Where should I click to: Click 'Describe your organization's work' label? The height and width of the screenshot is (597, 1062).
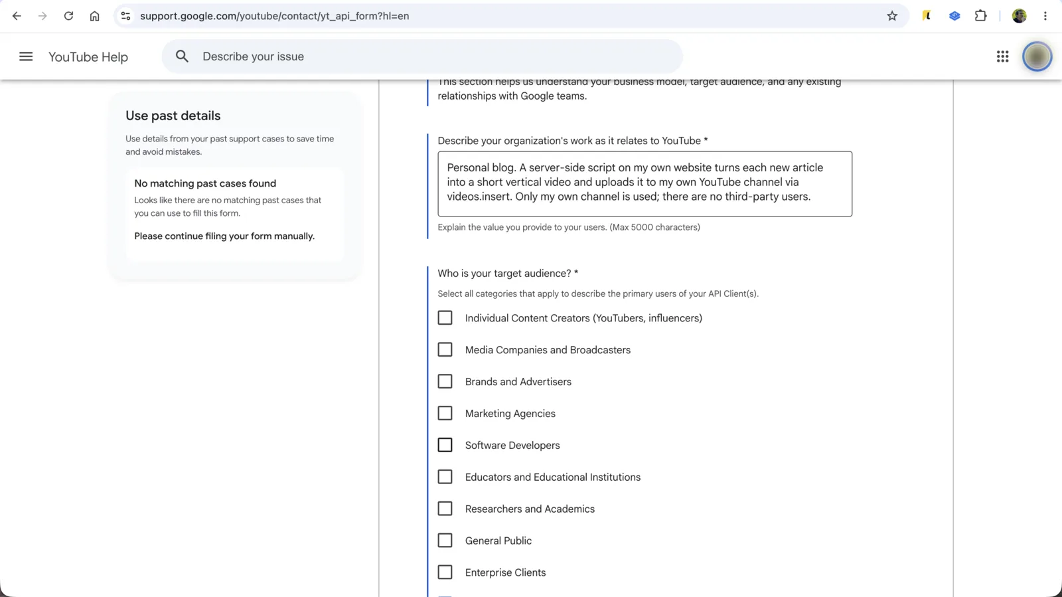(x=573, y=141)
